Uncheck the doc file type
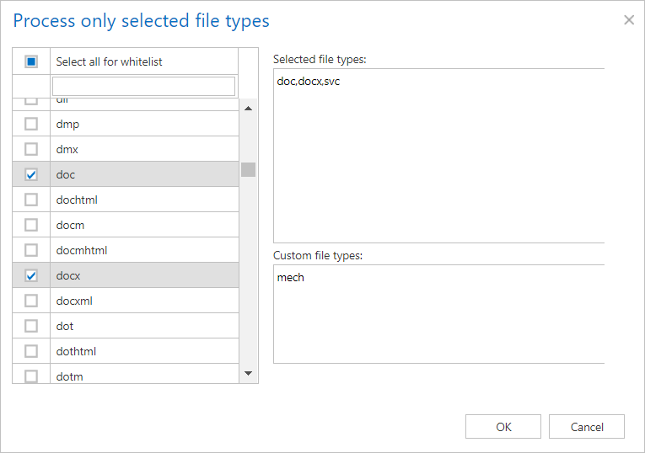The width and height of the screenshot is (645, 453). (31, 174)
